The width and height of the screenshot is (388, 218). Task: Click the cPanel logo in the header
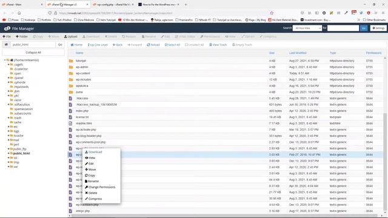tap(7, 28)
